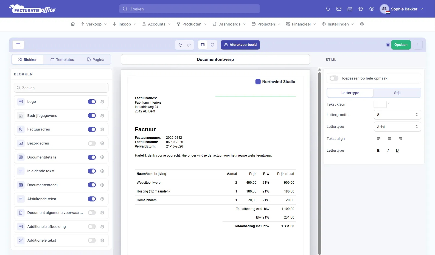Open the Financieel dropdown menu
Image resolution: width=435 pixels, height=255 pixels.
(x=301, y=24)
